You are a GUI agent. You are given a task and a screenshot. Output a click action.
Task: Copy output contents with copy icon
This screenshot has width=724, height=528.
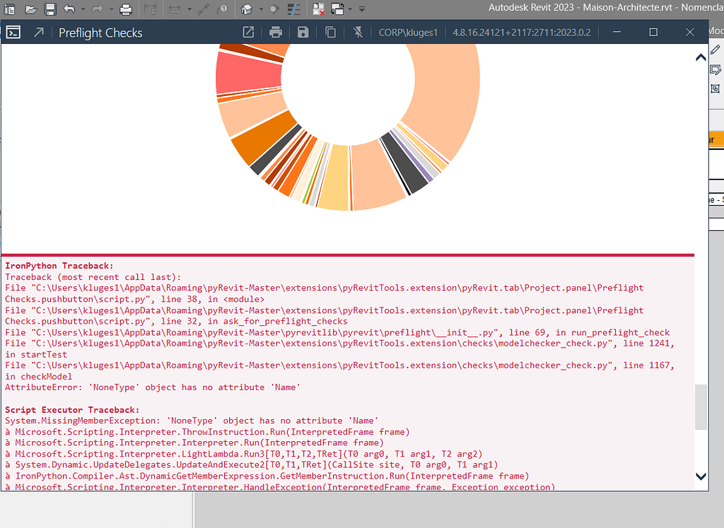pyautogui.click(x=330, y=33)
